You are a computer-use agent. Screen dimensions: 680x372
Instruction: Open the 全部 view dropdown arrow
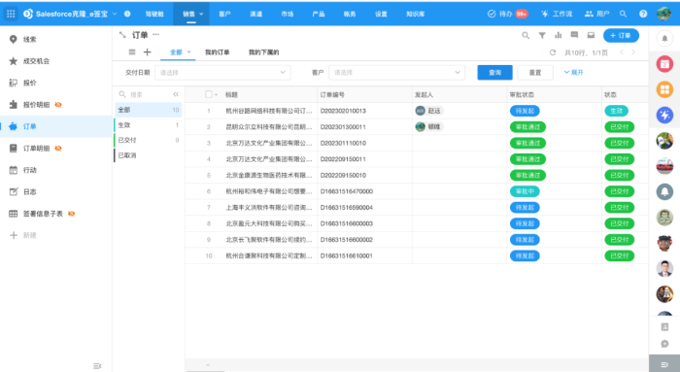point(189,52)
